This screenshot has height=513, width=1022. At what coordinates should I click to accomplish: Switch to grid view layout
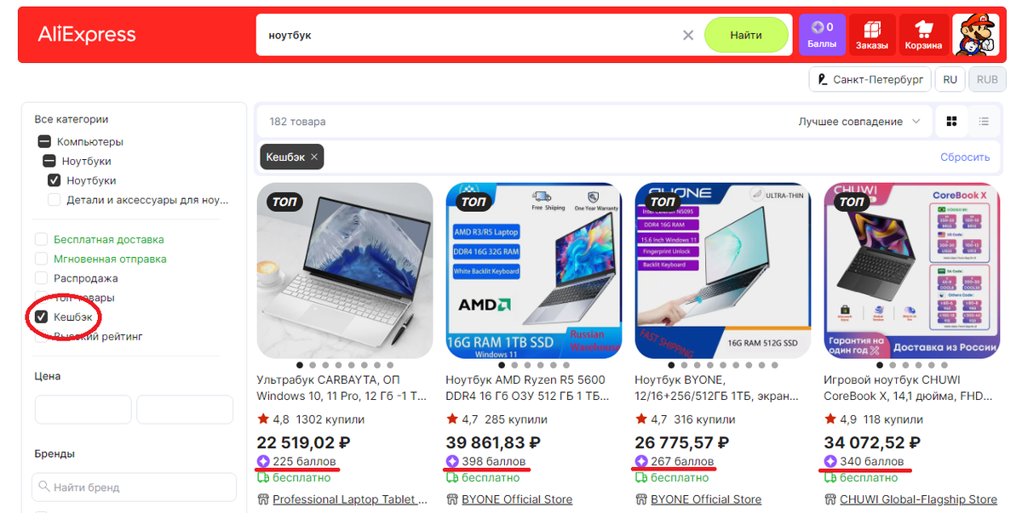coord(952,122)
